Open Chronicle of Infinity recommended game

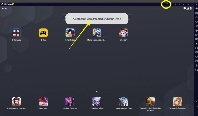97,101
